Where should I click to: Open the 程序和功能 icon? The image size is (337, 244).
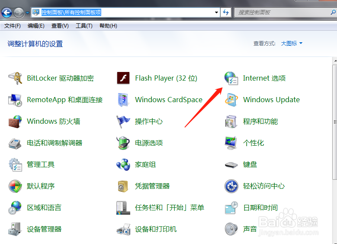pos(231,122)
